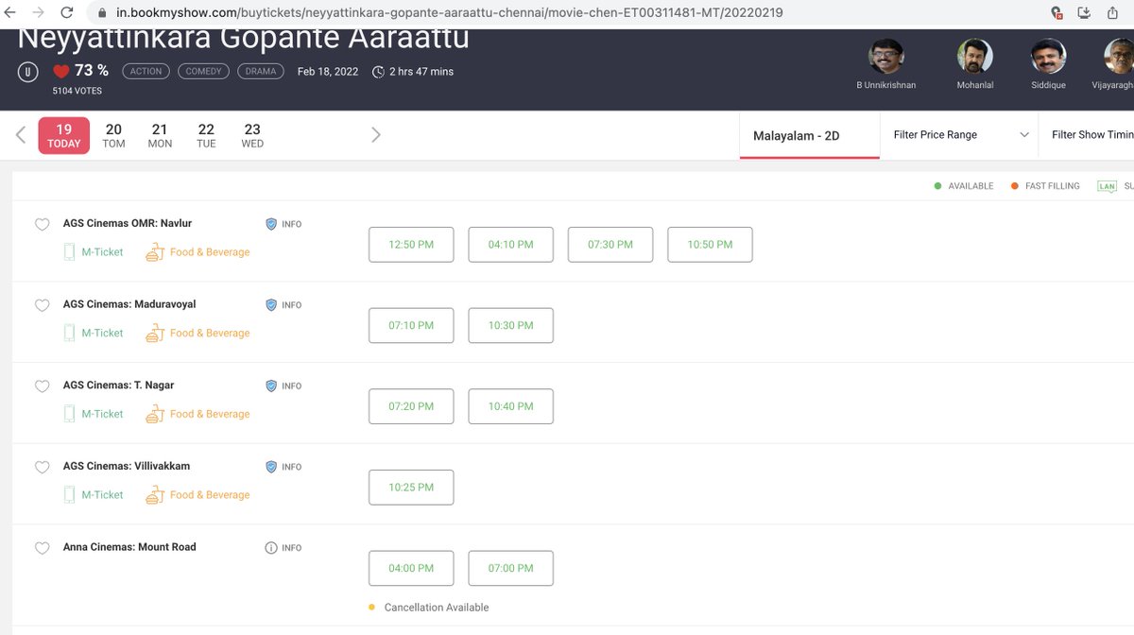Click the browser download icon
The height and width of the screenshot is (635, 1134).
click(x=1084, y=13)
